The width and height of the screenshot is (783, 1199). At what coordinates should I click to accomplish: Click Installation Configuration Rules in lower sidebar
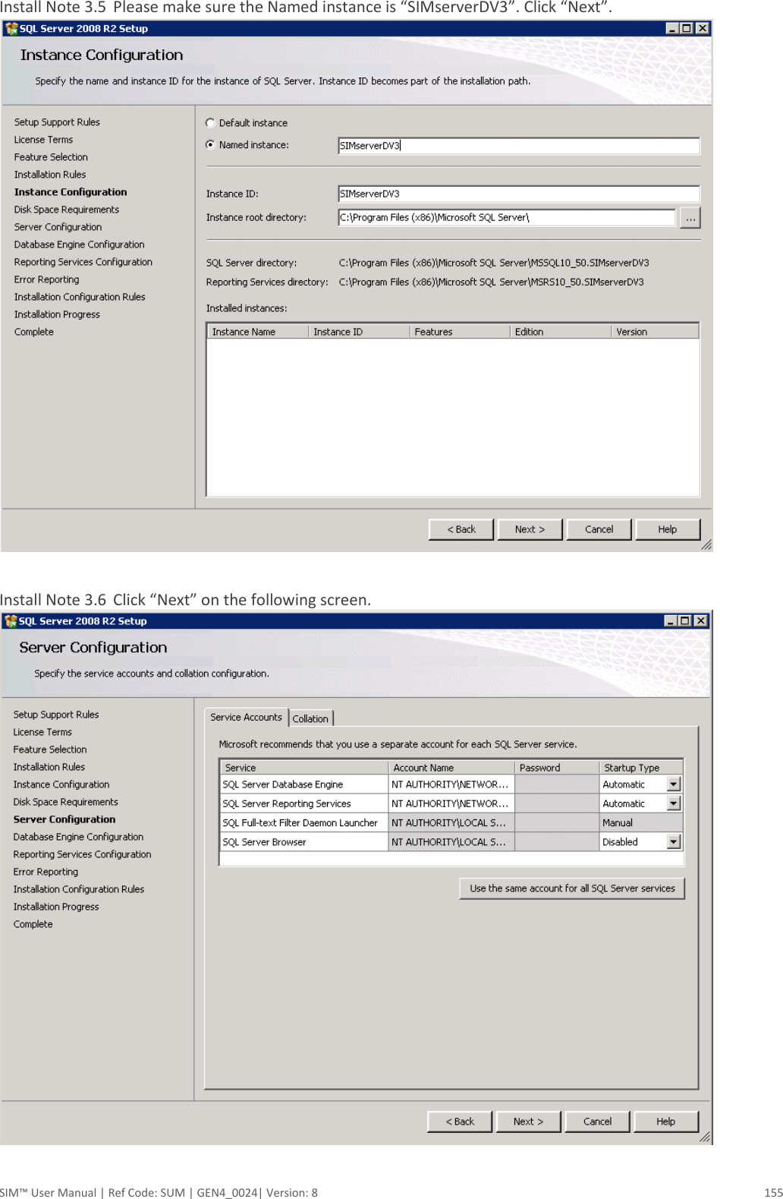(x=79, y=889)
